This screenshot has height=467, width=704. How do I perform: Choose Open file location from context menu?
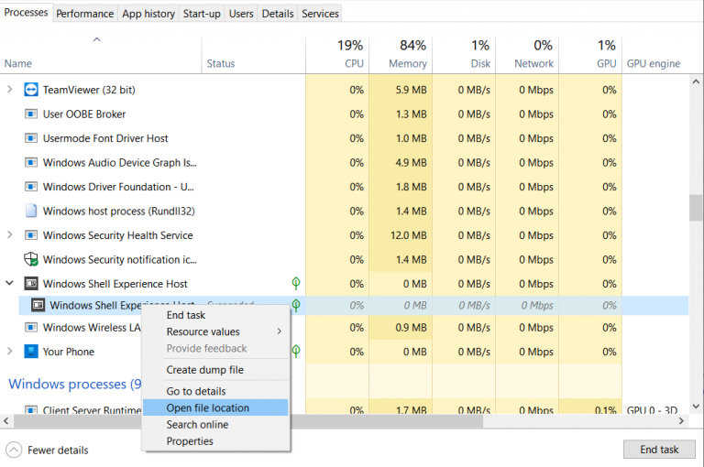click(x=208, y=407)
